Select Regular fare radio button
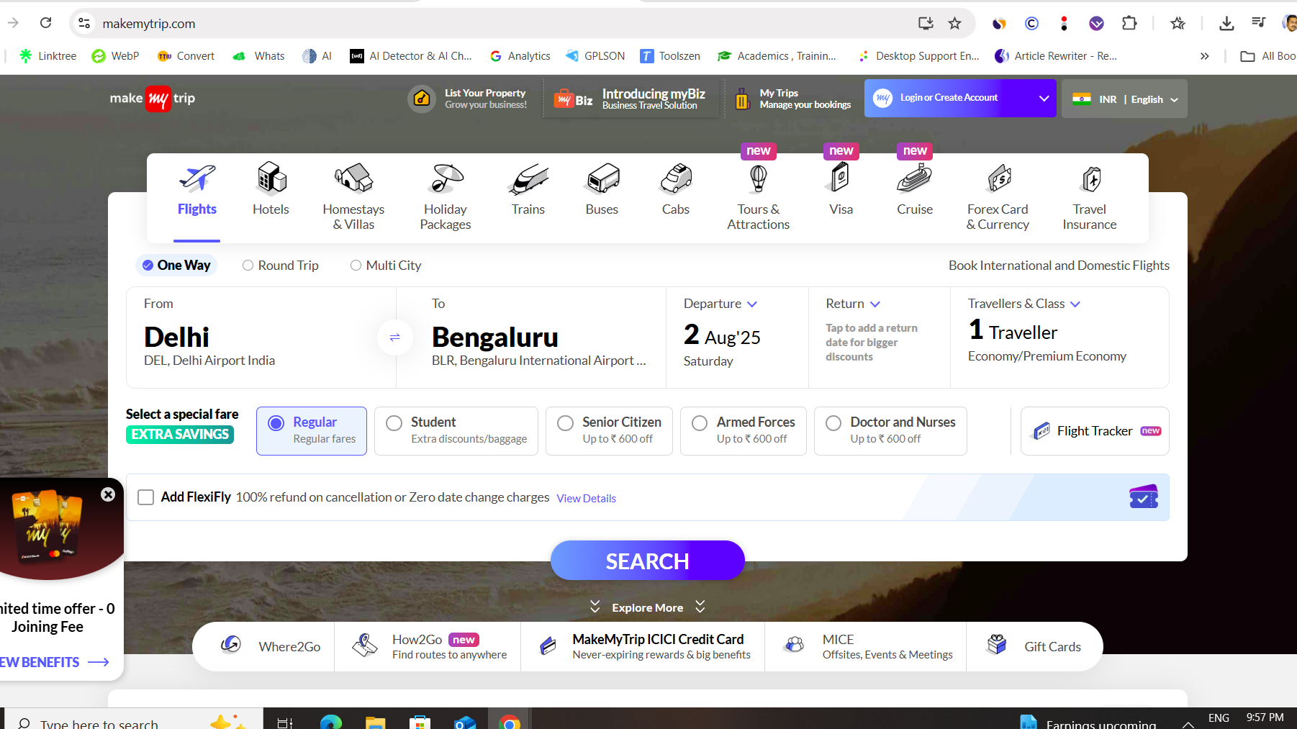 coord(276,423)
